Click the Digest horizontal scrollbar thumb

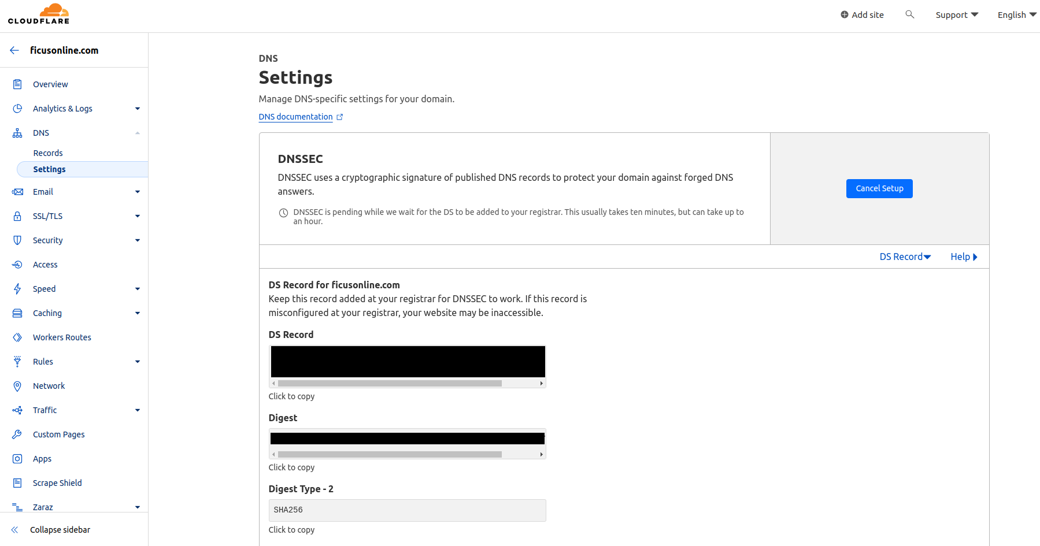[390, 455]
